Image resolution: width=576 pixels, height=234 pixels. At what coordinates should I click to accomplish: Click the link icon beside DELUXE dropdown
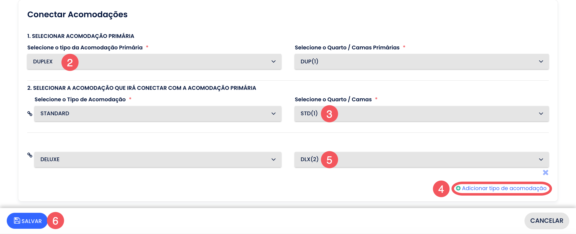click(x=30, y=155)
